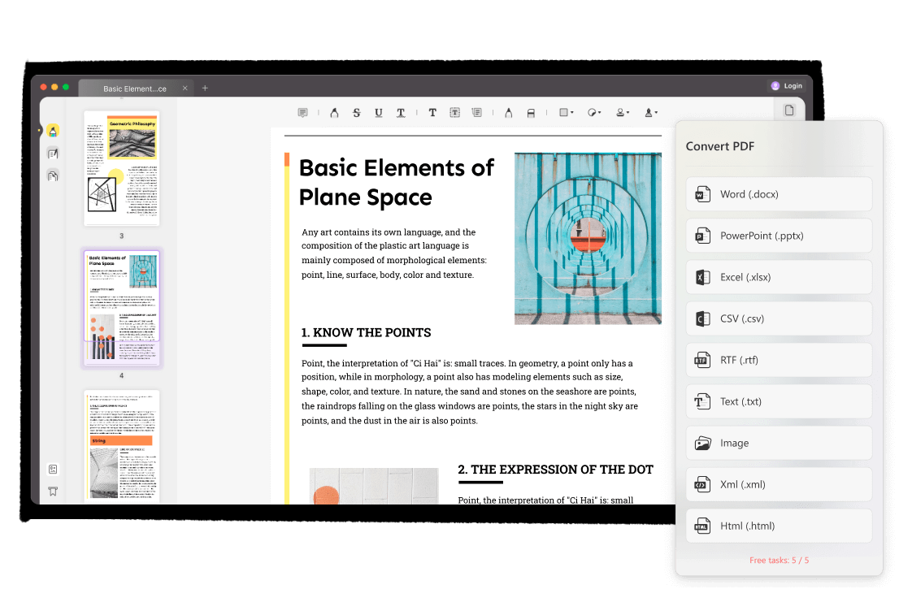Convert PDF to Text (.txt)
This screenshot has height=589, width=899.
[779, 401]
